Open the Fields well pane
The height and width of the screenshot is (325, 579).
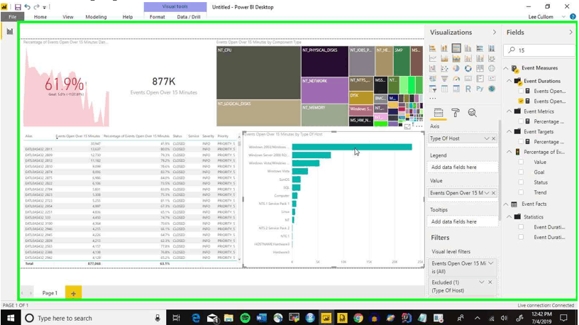point(439,113)
